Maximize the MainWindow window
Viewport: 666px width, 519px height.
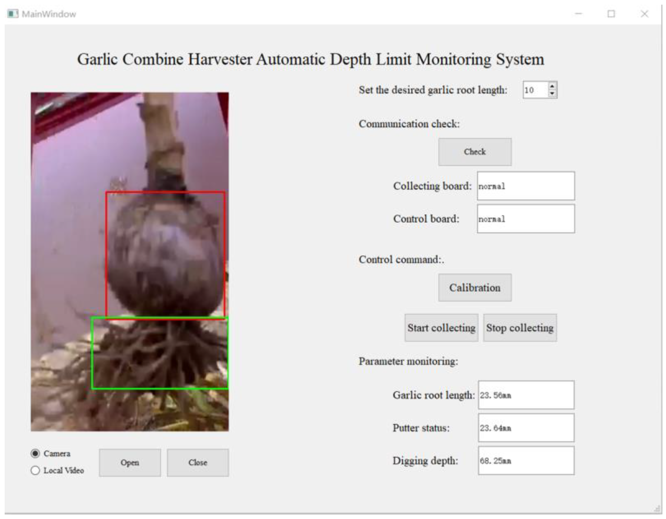click(x=611, y=14)
